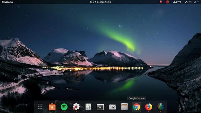
Task: Open the Show Applications grid in the dock
Action: tap(40, 107)
